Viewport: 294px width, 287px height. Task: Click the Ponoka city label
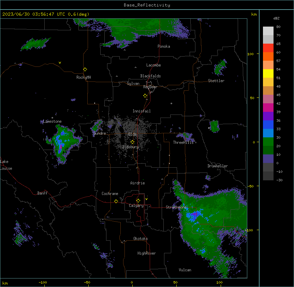coord(164,46)
